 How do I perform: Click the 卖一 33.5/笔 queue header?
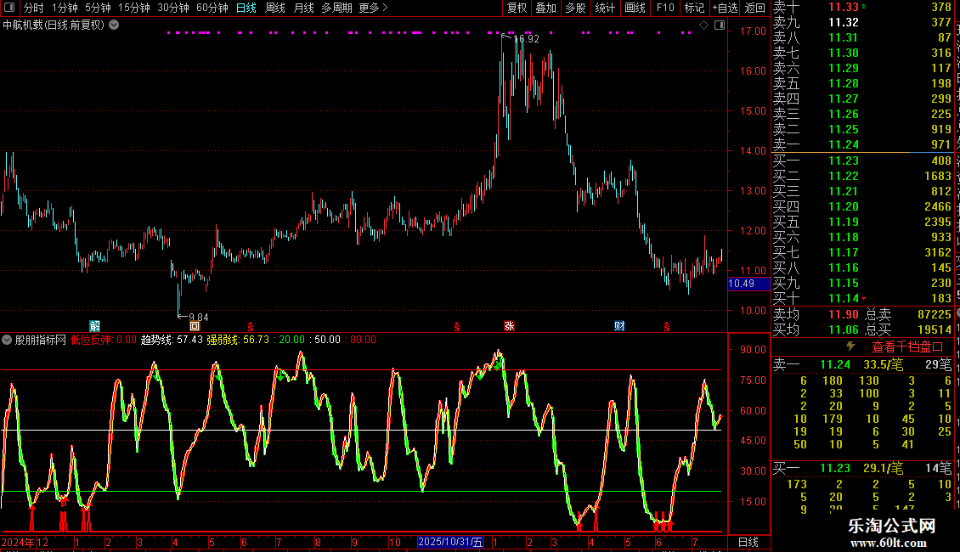coord(862,364)
